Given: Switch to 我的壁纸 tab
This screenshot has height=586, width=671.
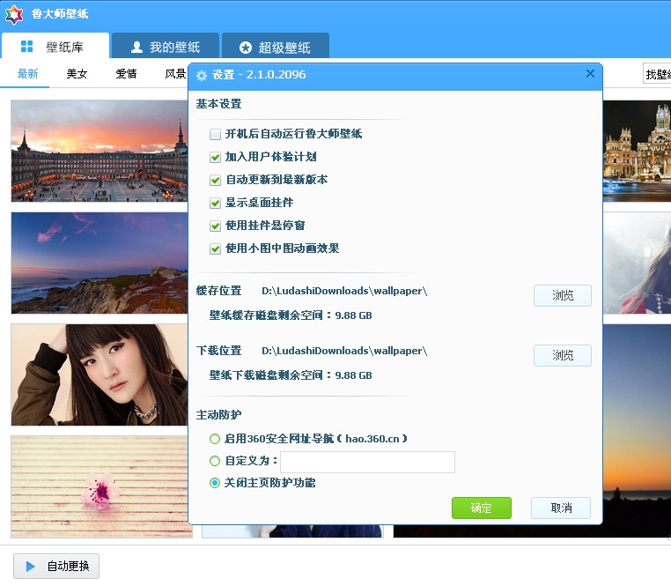Looking at the screenshot, I should pos(165,47).
